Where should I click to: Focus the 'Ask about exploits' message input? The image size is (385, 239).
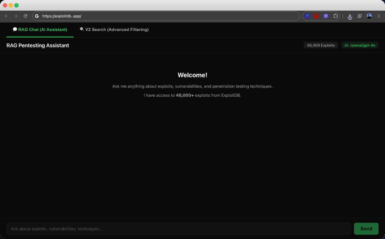(179, 229)
